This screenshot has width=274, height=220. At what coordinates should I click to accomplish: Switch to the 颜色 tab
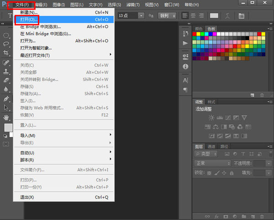pyautogui.click(x=199, y=29)
